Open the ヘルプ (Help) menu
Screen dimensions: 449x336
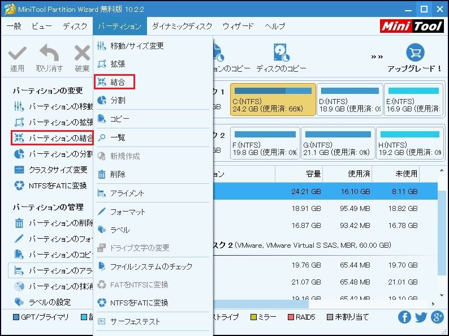(x=275, y=26)
